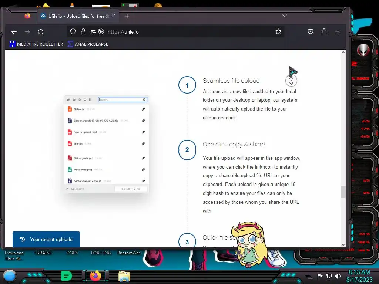The width and height of the screenshot is (379, 284).
Task: Open the MEDIAFIRE ROULETTER bookmark
Action: pyautogui.click(x=36, y=44)
